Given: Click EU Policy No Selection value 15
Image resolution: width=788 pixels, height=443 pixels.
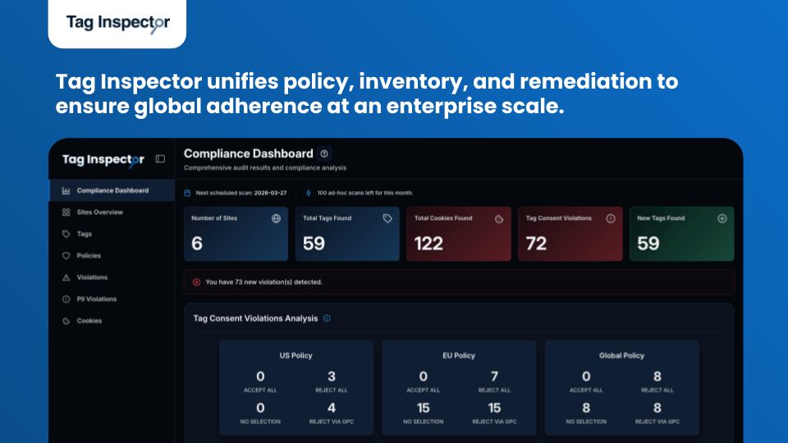Looking at the screenshot, I should coord(424,408).
